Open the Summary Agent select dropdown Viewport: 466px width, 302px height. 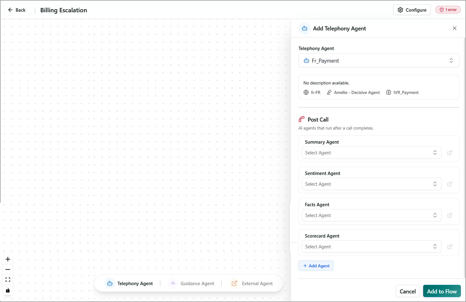[372, 153]
